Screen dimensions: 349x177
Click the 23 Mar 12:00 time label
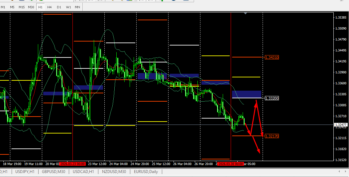97,164
